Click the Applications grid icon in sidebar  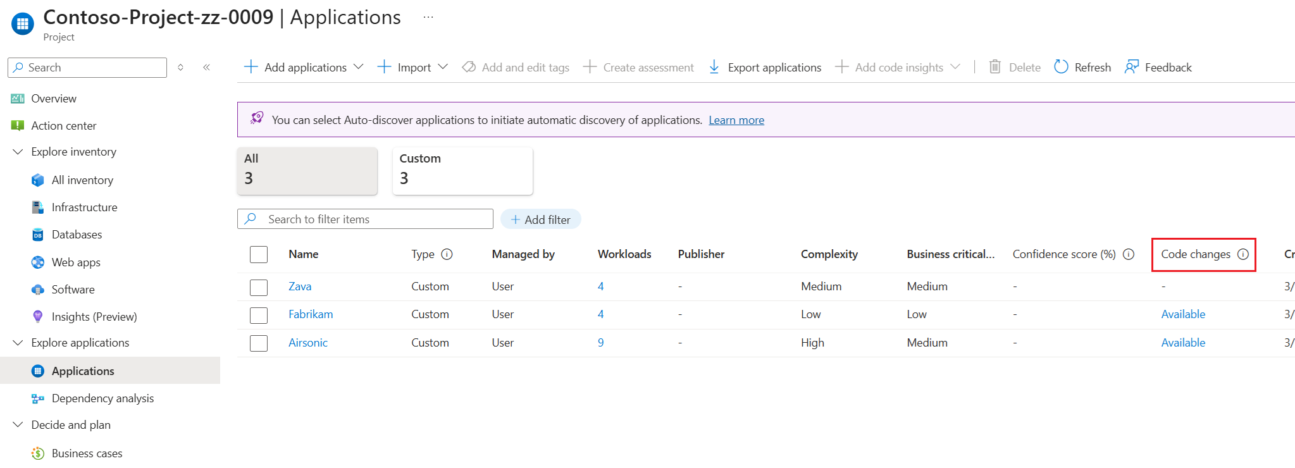tap(38, 371)
